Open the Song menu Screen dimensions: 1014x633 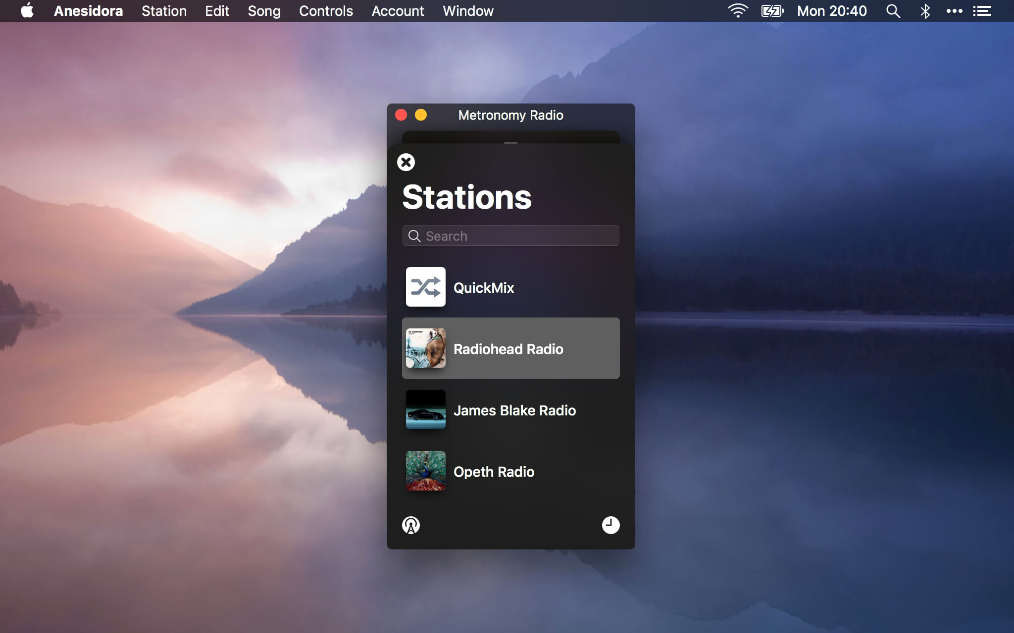click(264, 11)
